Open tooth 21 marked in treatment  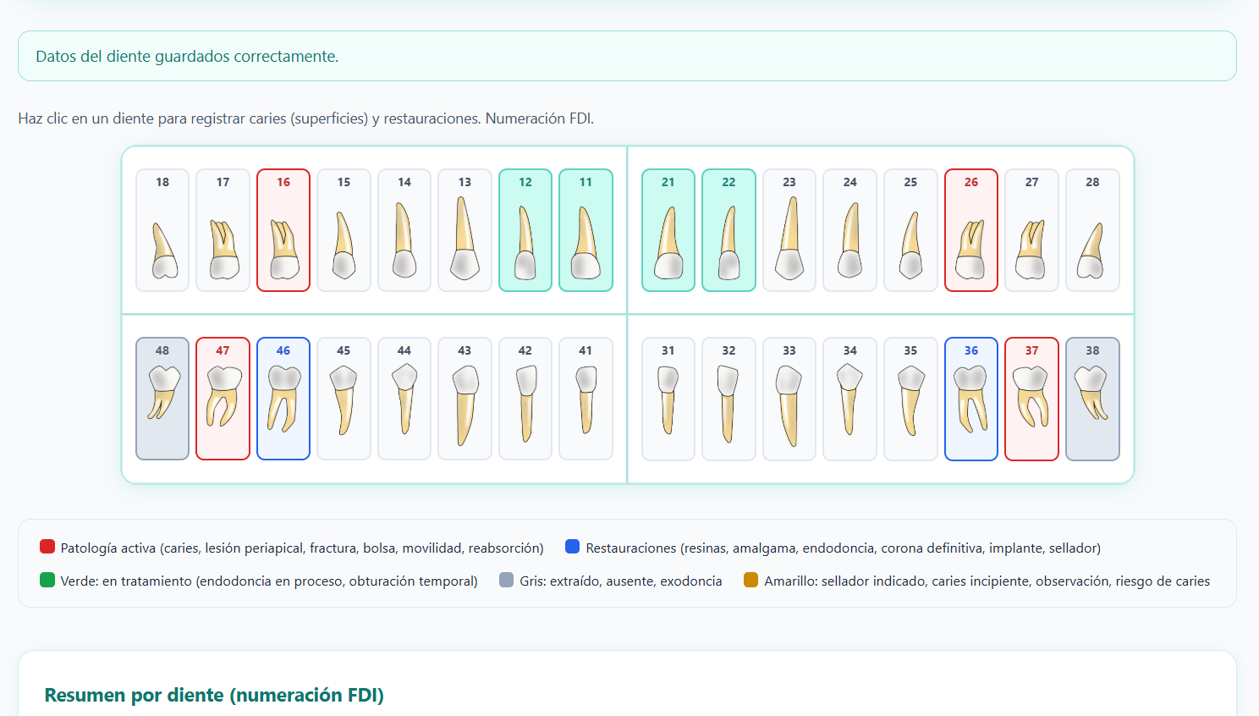pyautogui.click(x=668, y=230)
